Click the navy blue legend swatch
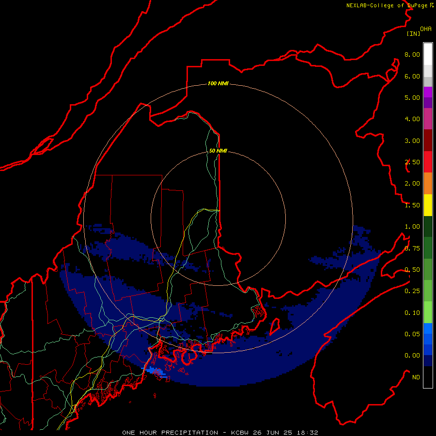436x436 pixels. (428, 360)
